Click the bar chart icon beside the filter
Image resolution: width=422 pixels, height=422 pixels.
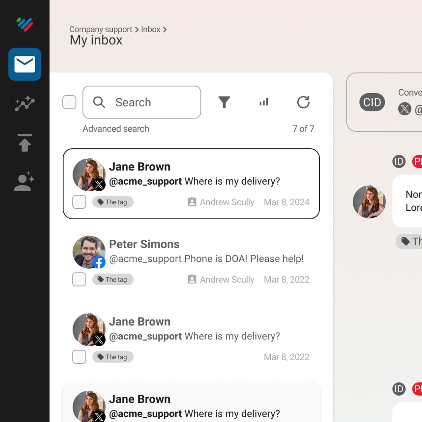click(x=264, y=102)
